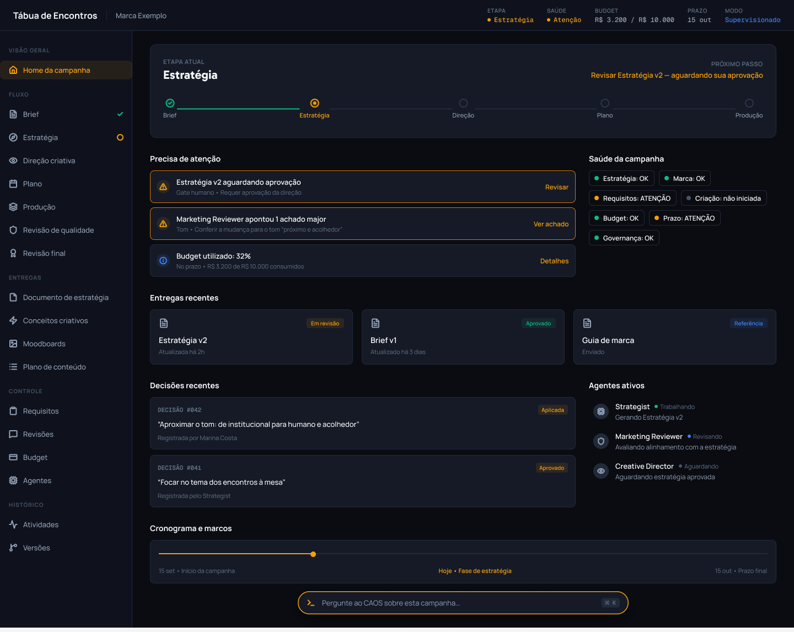Click the budget value R$ 3.200 / R$ 10.000
Viewport: 794px width, 632px height.
pyautogui.click(x=635, y=20)
